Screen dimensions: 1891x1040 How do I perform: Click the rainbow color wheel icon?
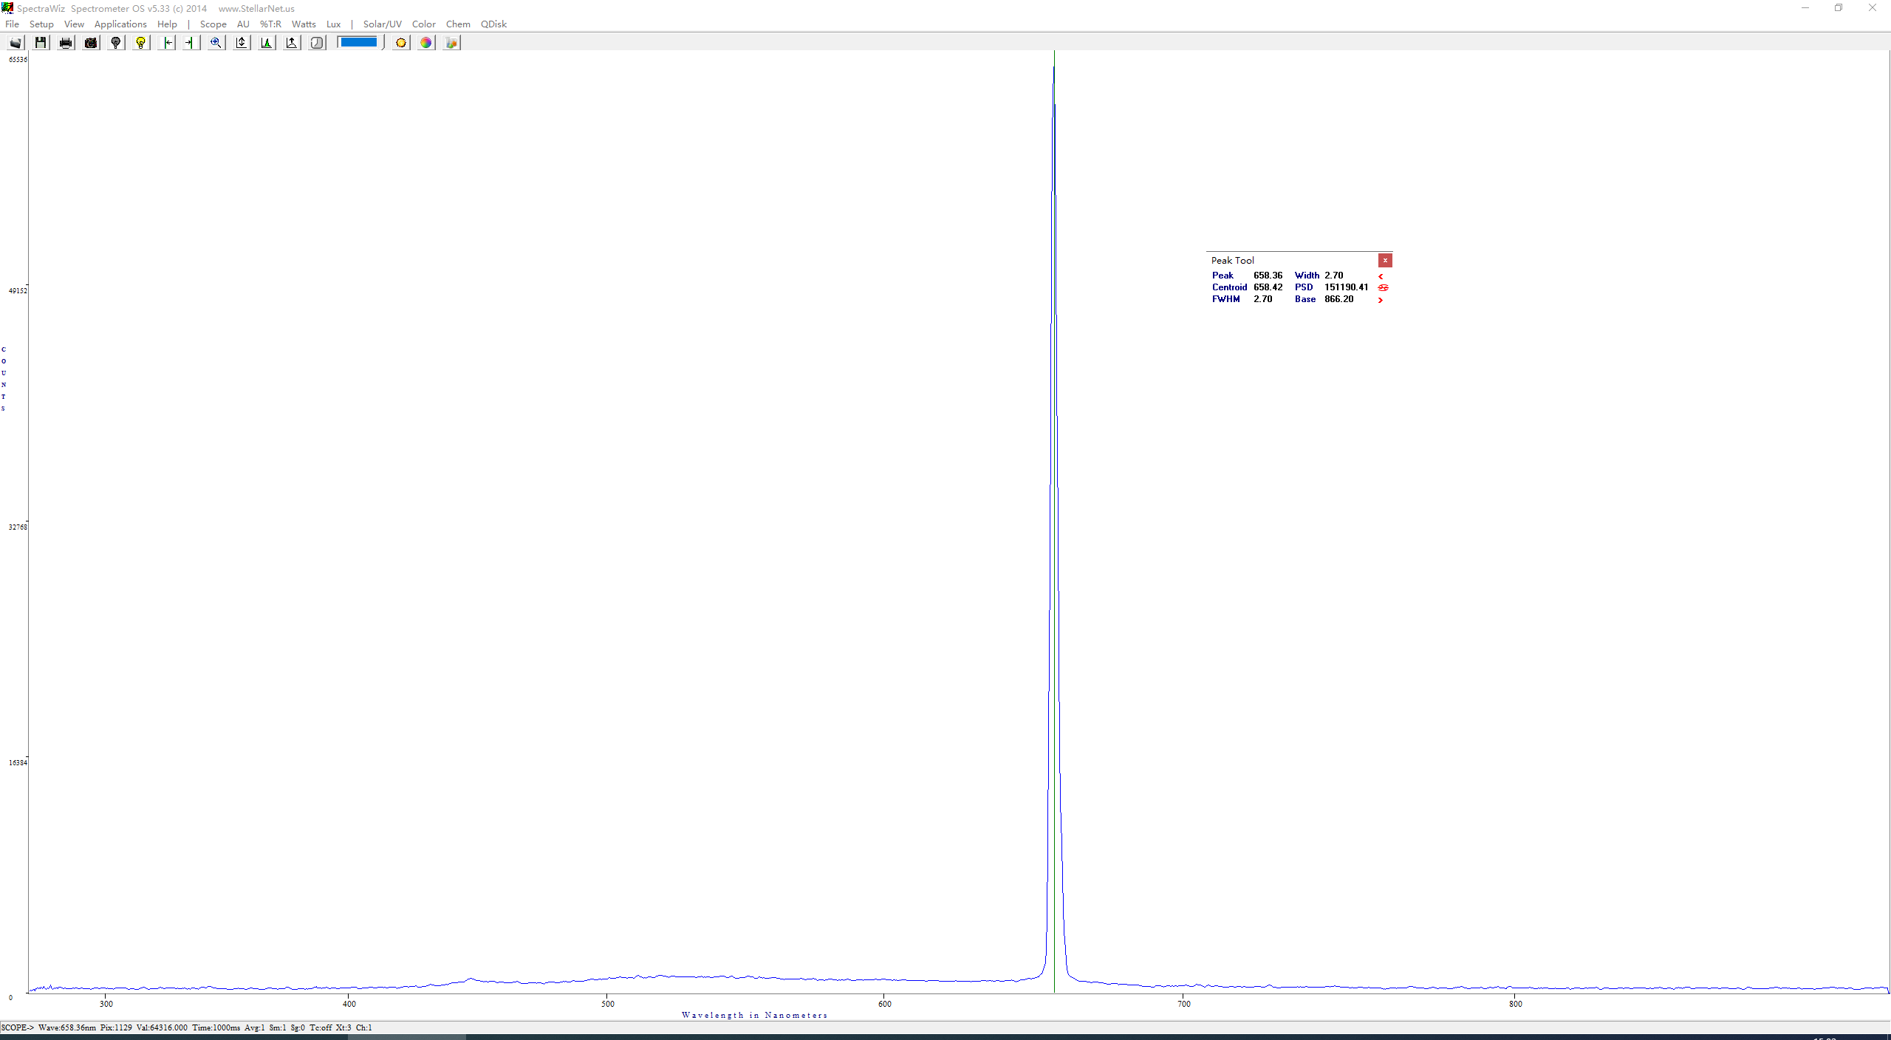[426, 43]
